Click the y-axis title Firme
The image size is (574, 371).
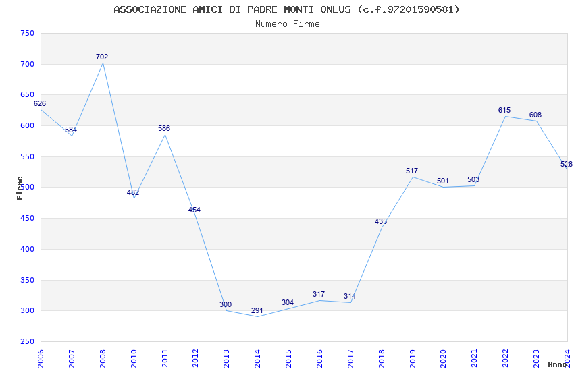[x=20, y=188]
